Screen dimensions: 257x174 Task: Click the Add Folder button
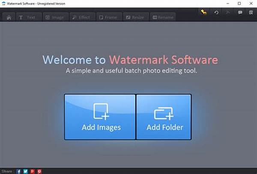164,117
